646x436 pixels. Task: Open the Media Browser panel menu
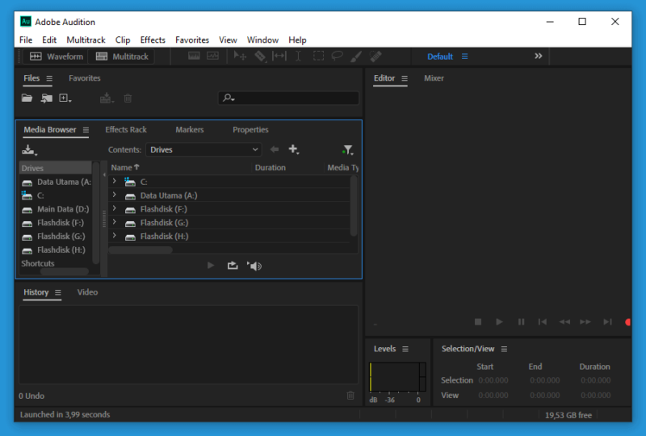[86, 130]
